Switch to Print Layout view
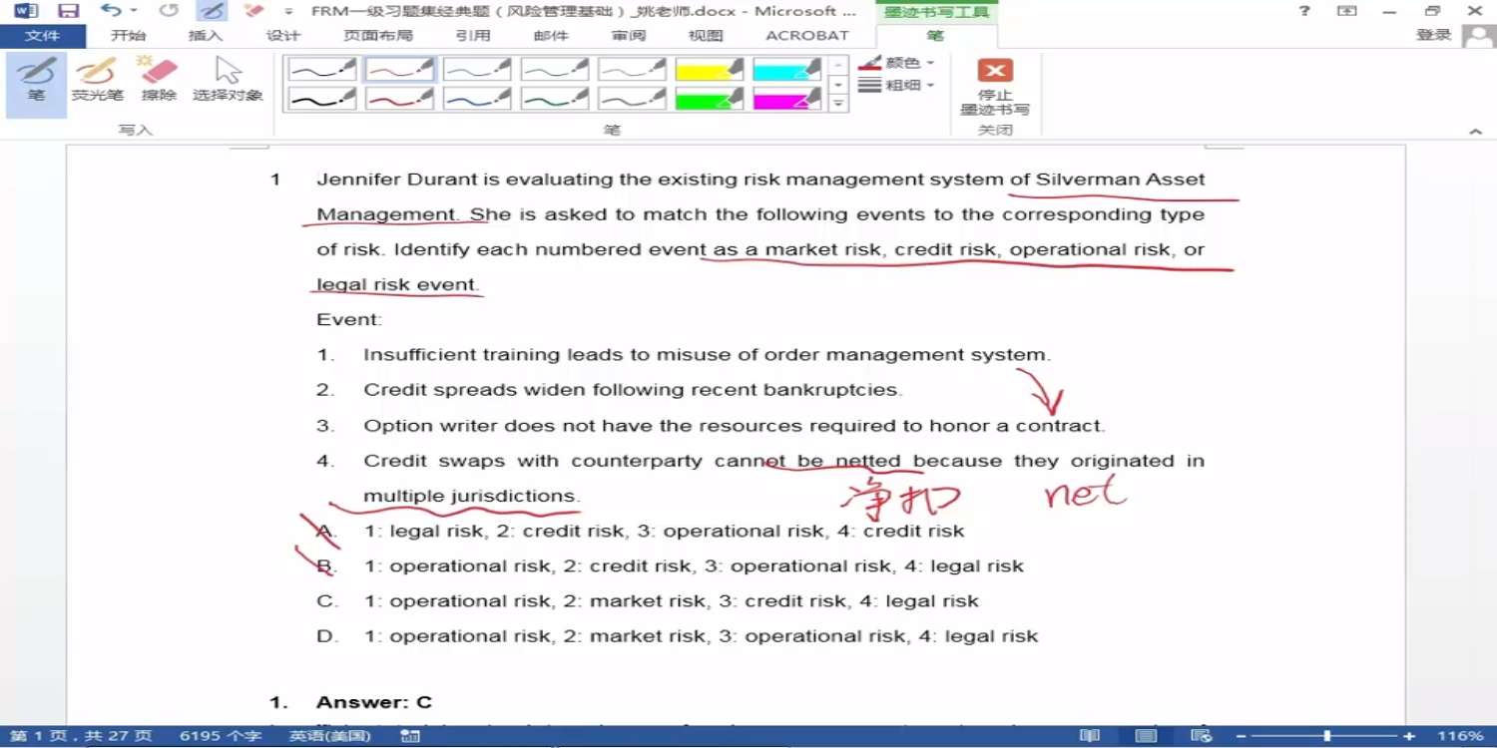The height and width of the screenshot is (748, 1497). (x=1146, y=736)
